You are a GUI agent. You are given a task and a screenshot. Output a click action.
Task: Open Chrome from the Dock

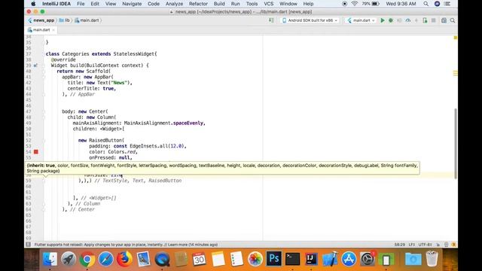[x=87, y=259]
